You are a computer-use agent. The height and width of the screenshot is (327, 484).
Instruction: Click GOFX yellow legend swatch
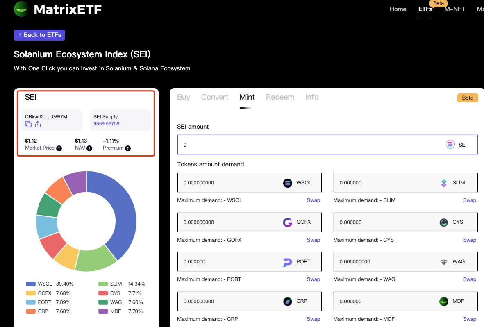(x=31, y=293)
